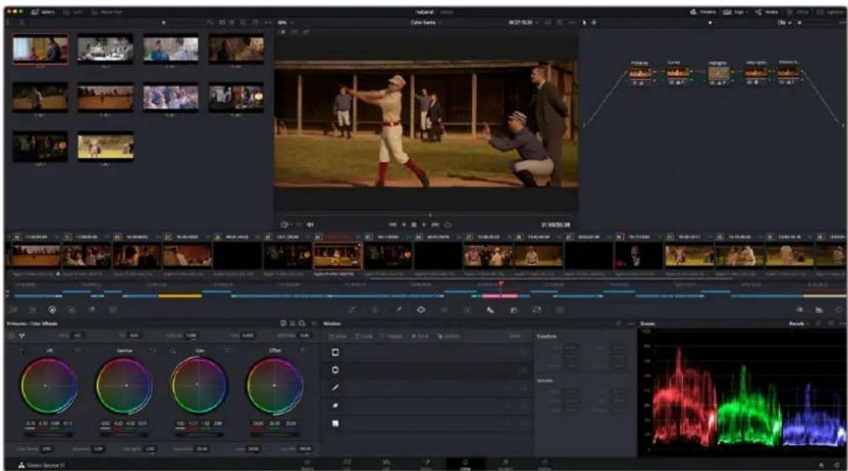Switch to the Cut page
This screenshot has height=471, width=848.
(x=347, y=464)
